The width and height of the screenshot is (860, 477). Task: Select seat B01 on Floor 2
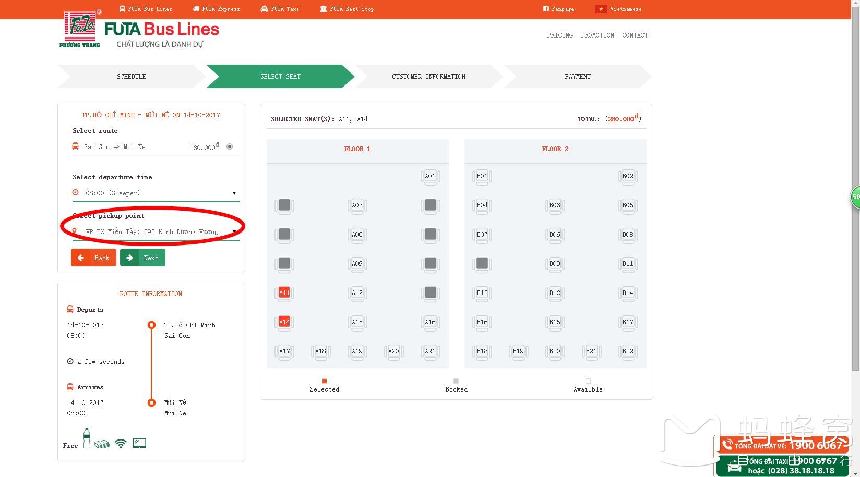[482, 176]
